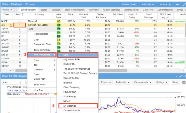The image size is (186, 113).
Task: Open the Events dropdown
Action: (x=106, y=82)
